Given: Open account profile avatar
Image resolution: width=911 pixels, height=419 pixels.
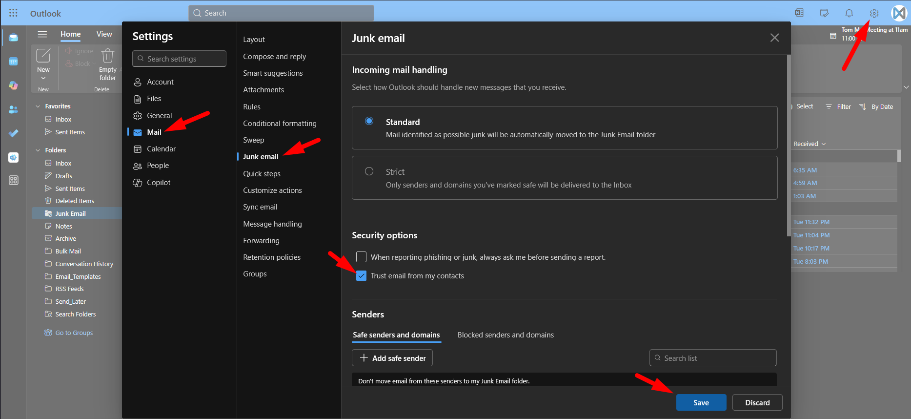Looking at the screenshot, I should point(899,13).
